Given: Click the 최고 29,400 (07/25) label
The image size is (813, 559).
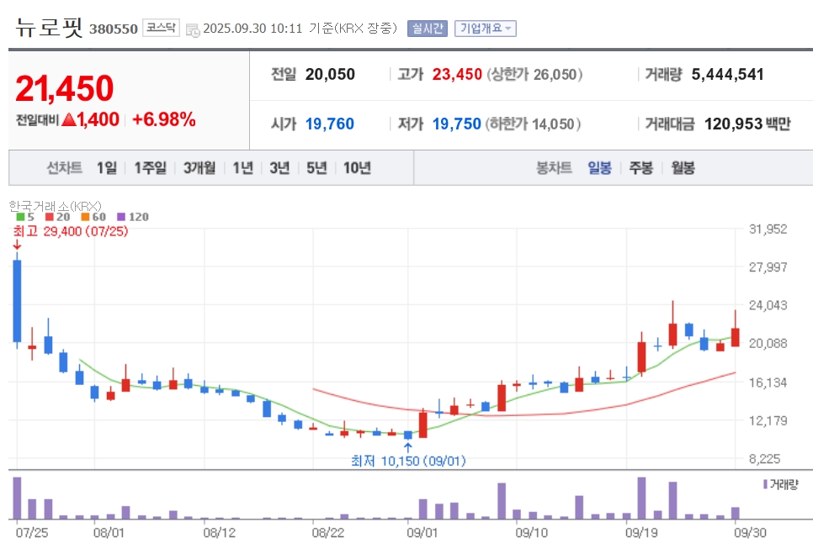Looking at the screenshot, I should click(71, 231).
